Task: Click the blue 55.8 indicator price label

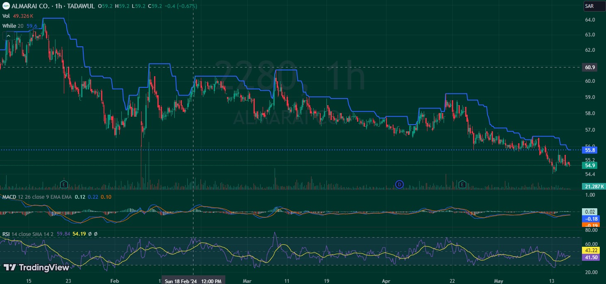Action: [x=590, y=150]
